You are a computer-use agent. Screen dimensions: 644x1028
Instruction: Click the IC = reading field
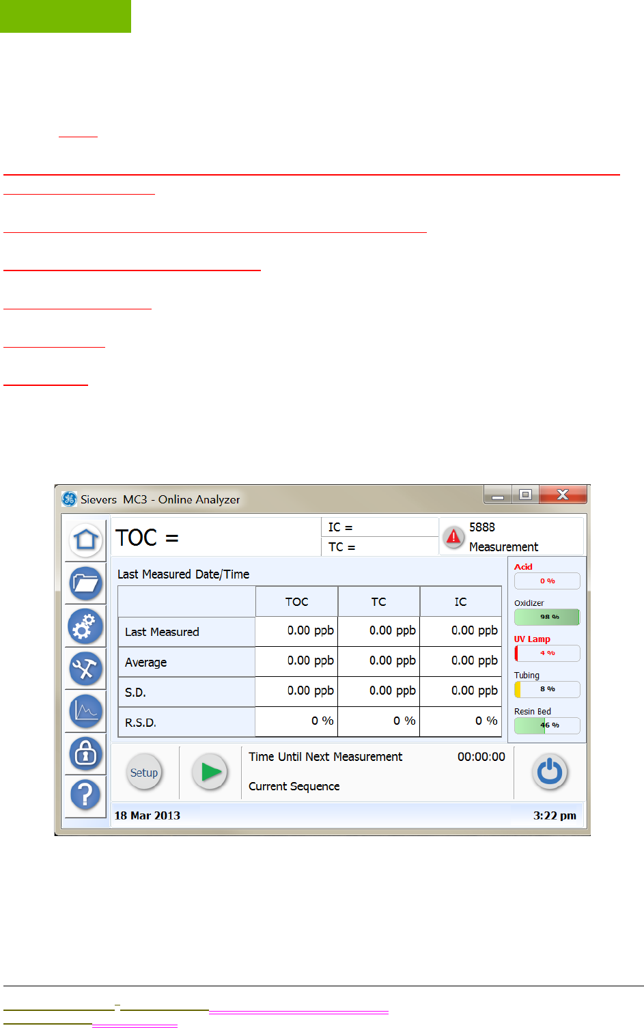pyautogui.click(x=380, y=527)
